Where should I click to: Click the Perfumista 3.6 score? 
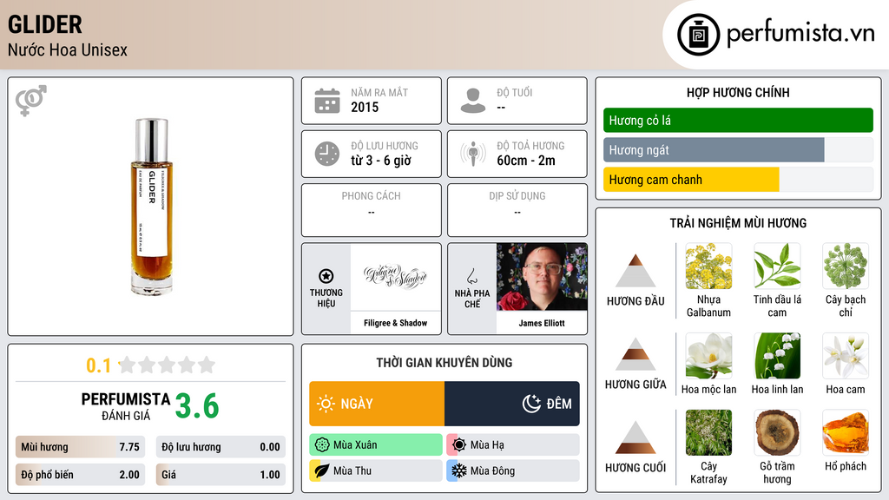click(197, 406)
